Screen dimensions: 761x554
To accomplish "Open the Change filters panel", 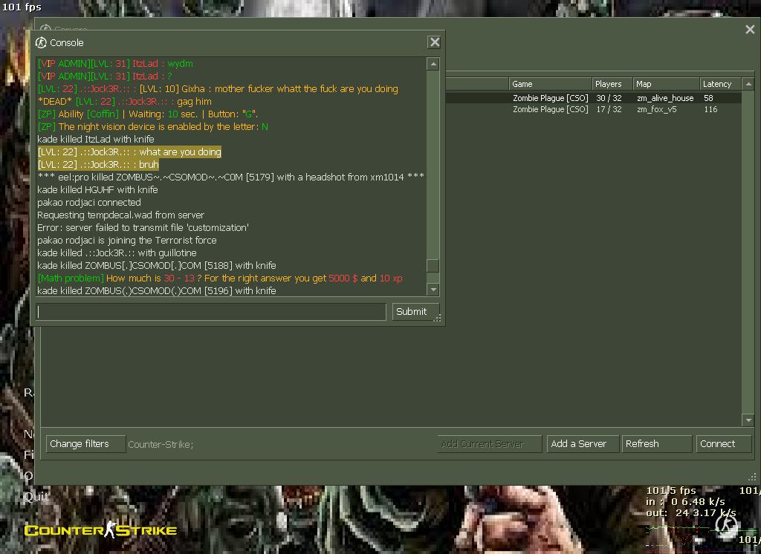I will (79, 444).
